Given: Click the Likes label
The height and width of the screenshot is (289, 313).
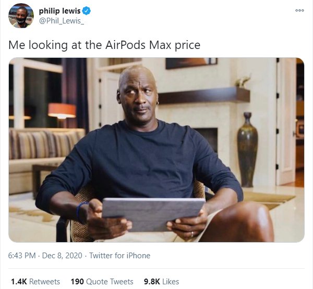Looking at the screenshot, I should 171,282.
